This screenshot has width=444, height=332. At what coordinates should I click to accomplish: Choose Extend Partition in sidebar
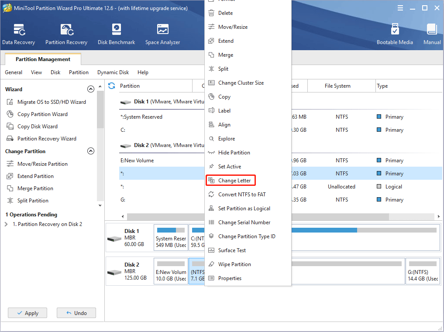click(30, 176)
